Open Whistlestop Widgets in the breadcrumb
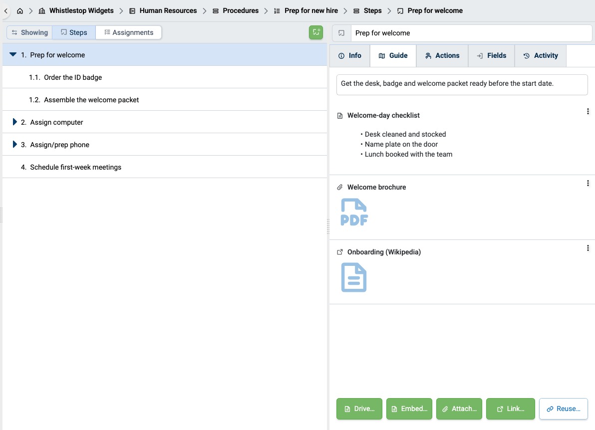The width and height of the screenshot is (595, 430). click(76, 11)
